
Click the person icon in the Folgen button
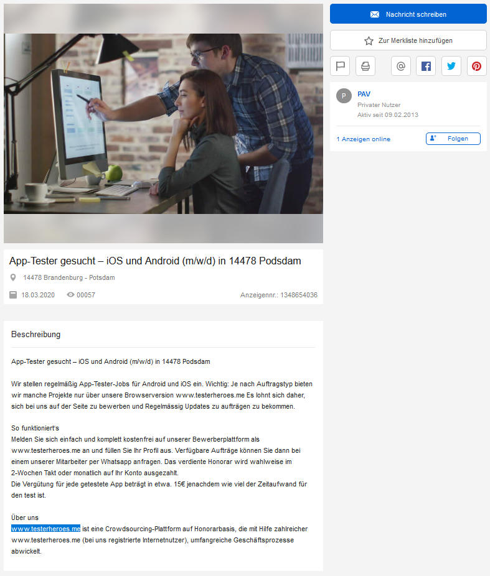pos(433,138)
